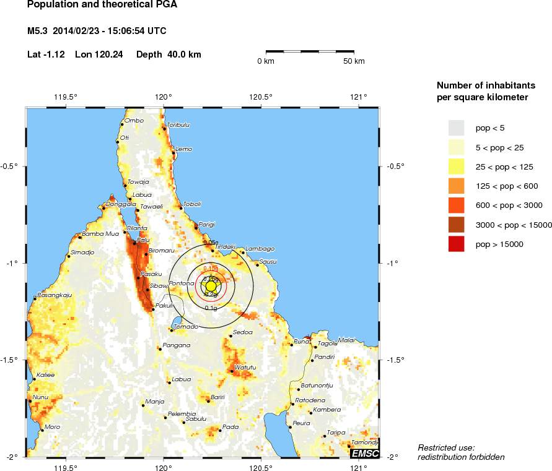Click the 0.1g PGA contour label
552x471 pixels.
click(211, 308)
